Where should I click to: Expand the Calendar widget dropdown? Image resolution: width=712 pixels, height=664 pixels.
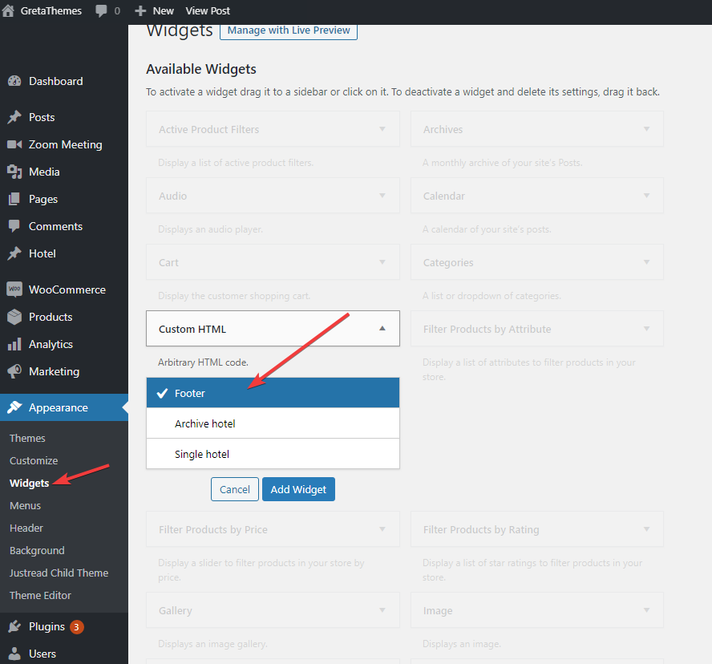[646, 196]
